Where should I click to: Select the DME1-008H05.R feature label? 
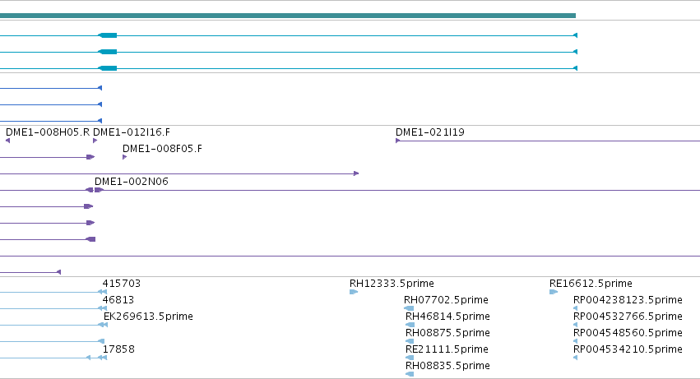(48, 132)
